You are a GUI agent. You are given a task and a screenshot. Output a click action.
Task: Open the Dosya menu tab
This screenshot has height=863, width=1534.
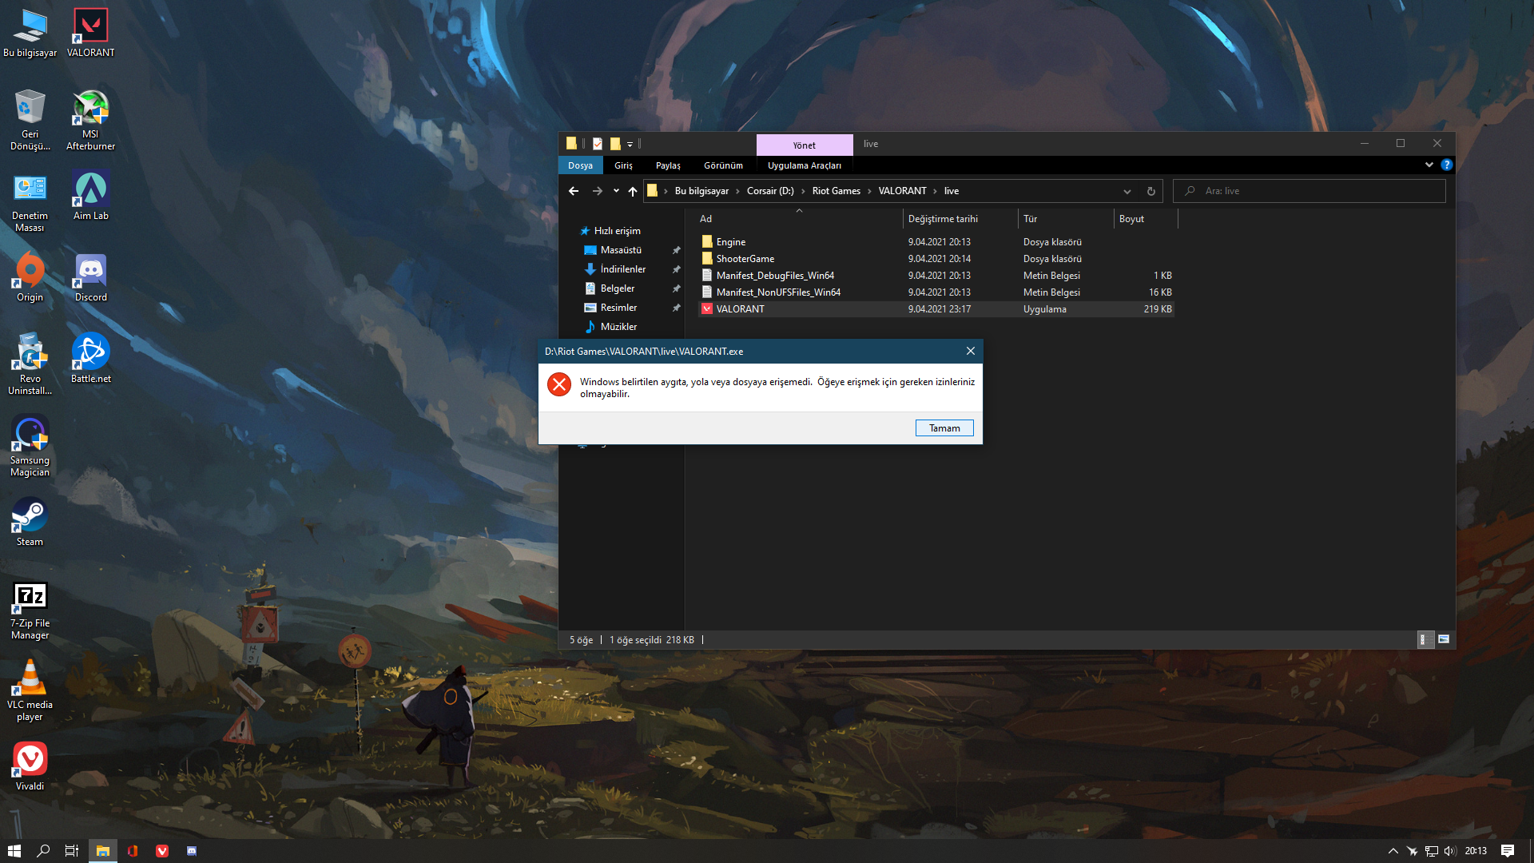click(x=580, y=165)
